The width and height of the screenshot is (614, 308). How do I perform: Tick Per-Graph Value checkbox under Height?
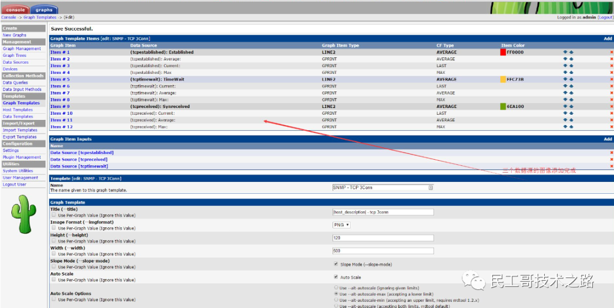[53, 241]
